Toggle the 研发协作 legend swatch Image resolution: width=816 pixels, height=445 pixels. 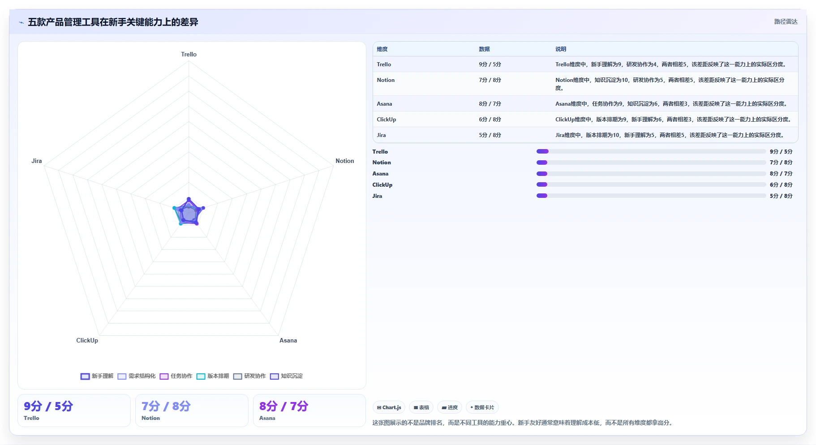[237, 377]
